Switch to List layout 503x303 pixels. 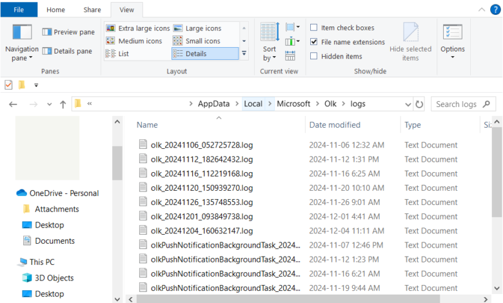tap(117, 54)
